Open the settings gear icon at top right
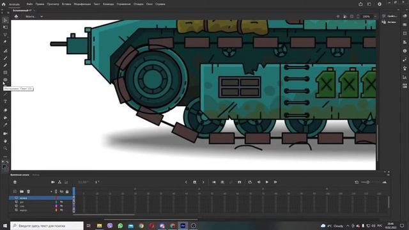The height and width of the screenshot is (230, 409). [x=380, y=4]
